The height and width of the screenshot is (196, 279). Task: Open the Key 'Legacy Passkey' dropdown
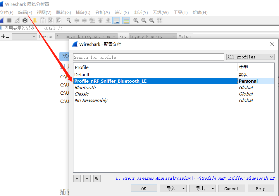pos(153,37)
